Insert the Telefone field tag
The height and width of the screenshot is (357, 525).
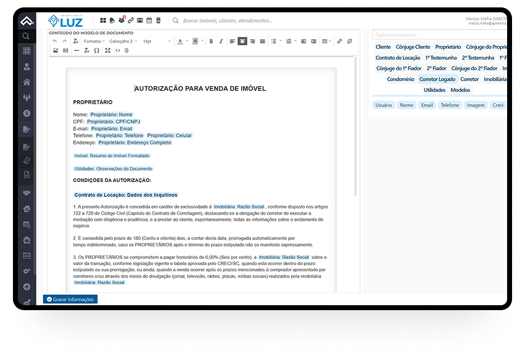click(450, 105)
